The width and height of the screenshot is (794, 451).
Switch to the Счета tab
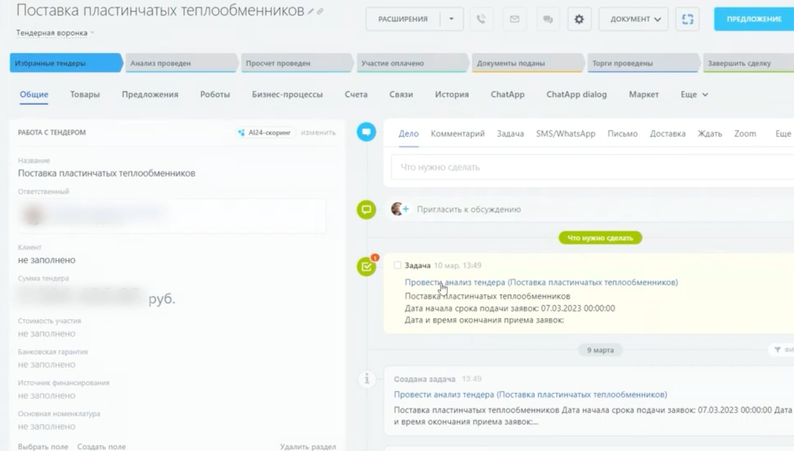pos(356,95)
